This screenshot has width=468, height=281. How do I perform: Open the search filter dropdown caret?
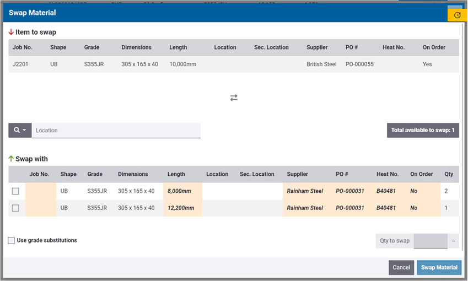[x=24, y=131]
